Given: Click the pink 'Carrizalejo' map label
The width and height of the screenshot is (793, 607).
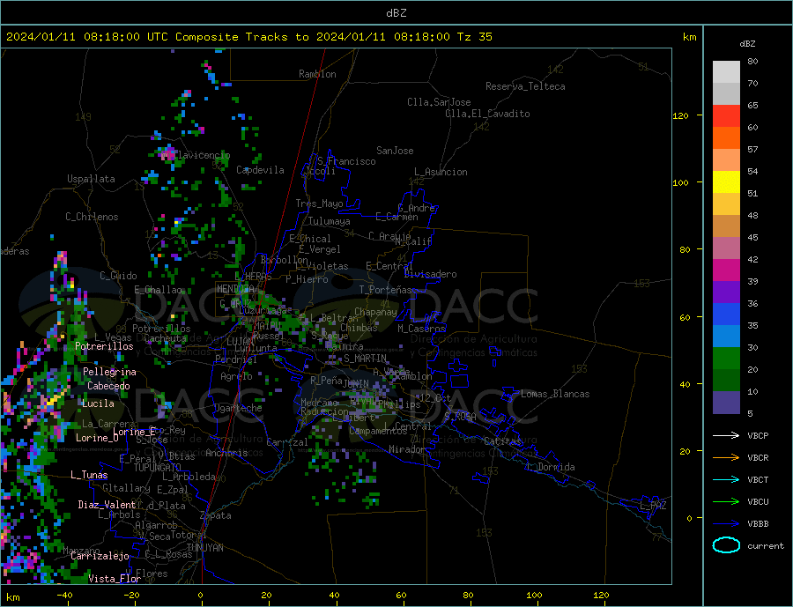Looking at the screenshot, I should 100,556.
